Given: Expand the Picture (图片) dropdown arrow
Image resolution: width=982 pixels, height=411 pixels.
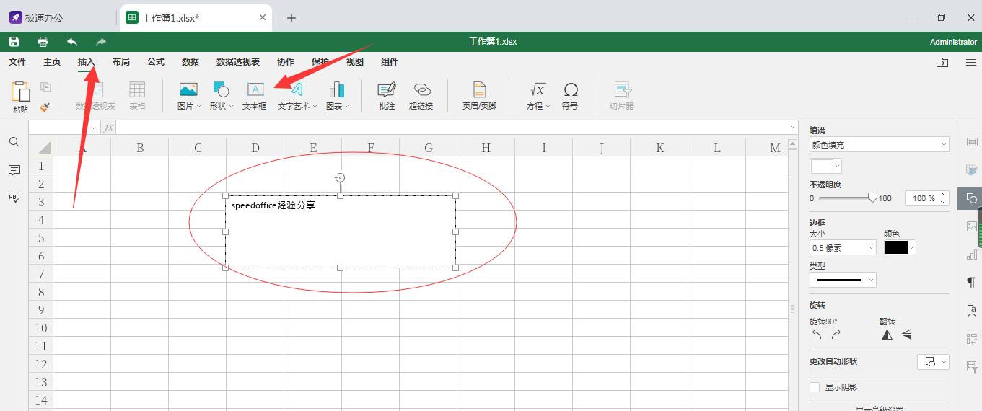Looking at the screenshot, I should click(199, 107).
